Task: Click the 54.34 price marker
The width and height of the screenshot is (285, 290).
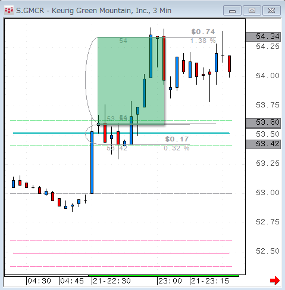Action: (x=263, y=36)
